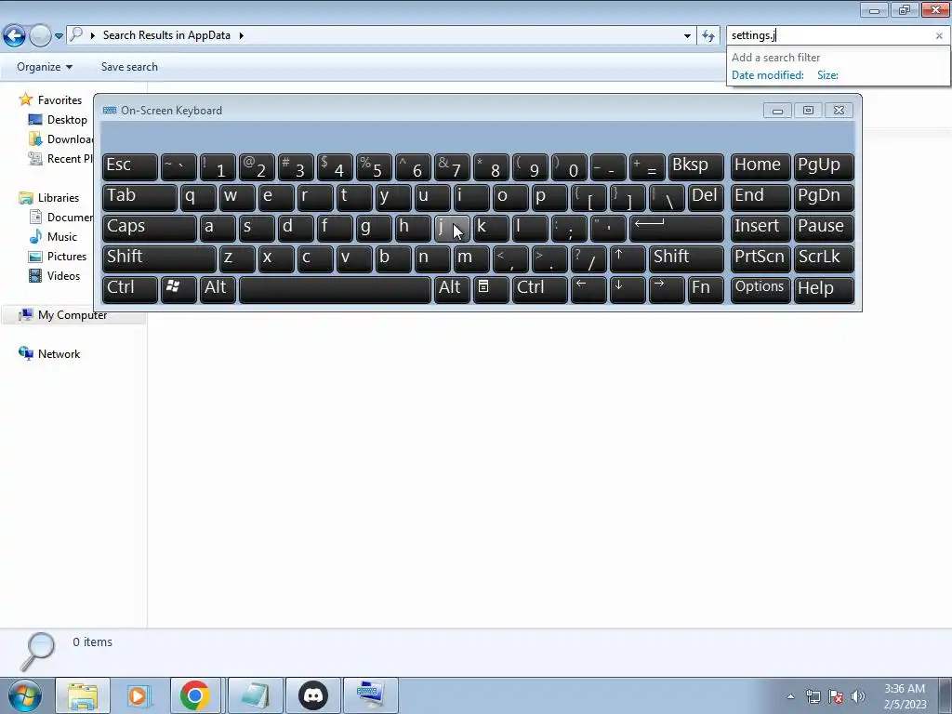Click the left arrow key on keyboard
952x714 pixels.
pyautogui.click(x=588, y=290)
